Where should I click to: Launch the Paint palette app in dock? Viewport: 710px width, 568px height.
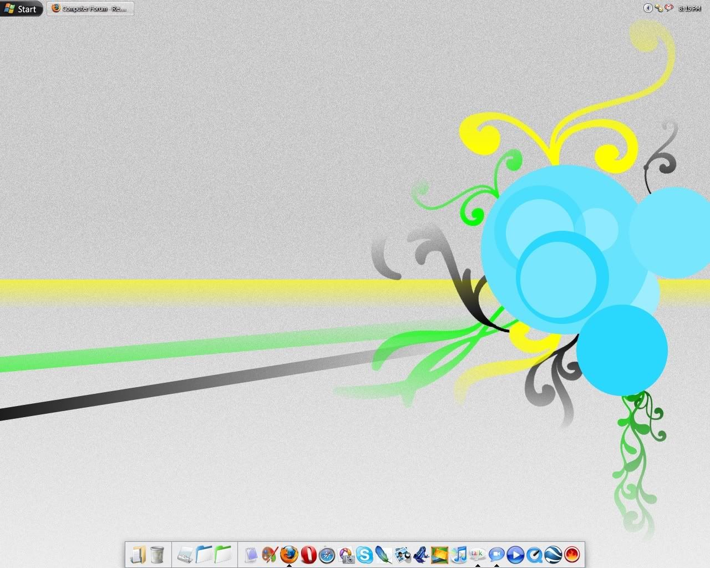click(270, 554)
